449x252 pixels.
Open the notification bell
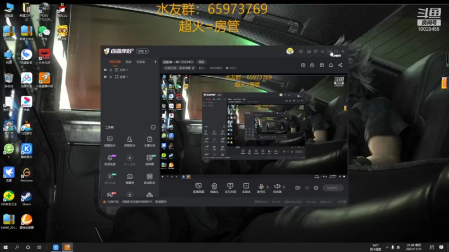click(331, 65)
